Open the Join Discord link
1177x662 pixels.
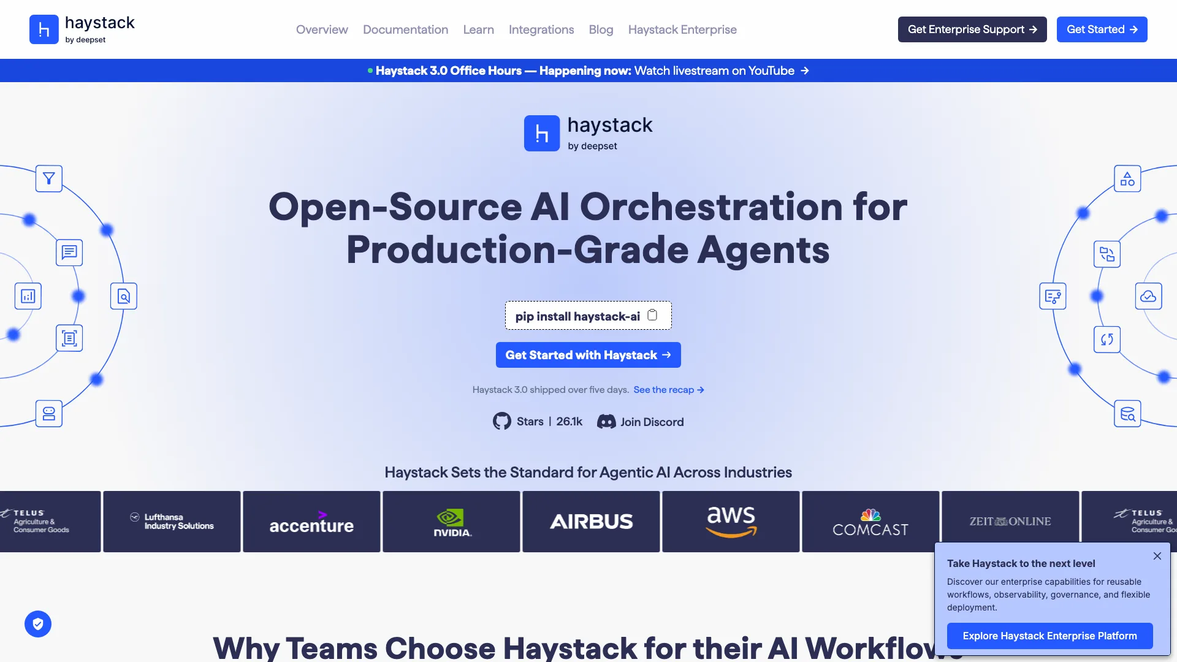click(641, 421)
